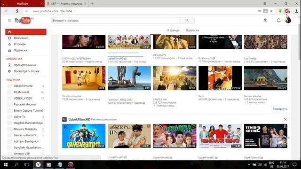Play the Temir Xotin 2 thumbnail

tap(266, 136)
